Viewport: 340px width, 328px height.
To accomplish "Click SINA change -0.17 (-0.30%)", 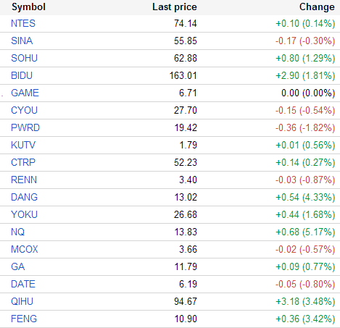I will click(305, 41).
